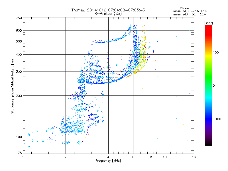Click the plot title 'Tromsø 20141010 07:04:00-07:05:43'
This screenshot has height=171, width=228.
tap(108, 10)
